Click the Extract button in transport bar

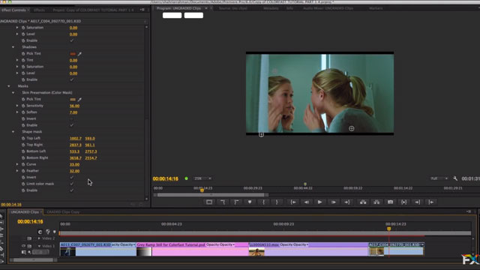pos(376,202)
